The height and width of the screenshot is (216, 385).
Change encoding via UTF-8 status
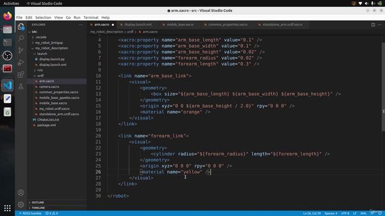[345, 214]
